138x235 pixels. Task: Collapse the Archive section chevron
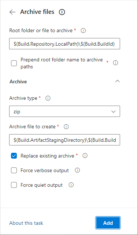click(118, 81)
